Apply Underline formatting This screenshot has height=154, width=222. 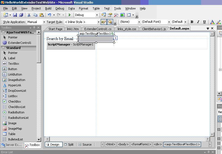[204, 22]
